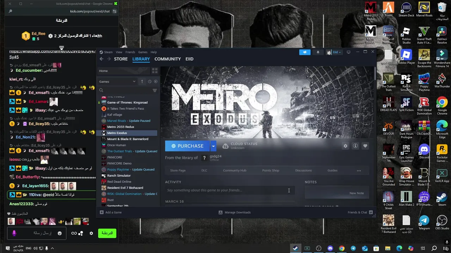Show hidden system tray icons chevron
This screenshot has width=451, height=253.
point(52,248)
